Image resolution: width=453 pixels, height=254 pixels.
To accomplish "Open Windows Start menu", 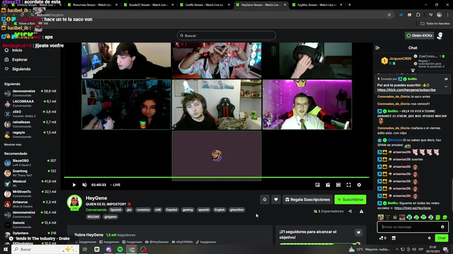I will 5,249.
